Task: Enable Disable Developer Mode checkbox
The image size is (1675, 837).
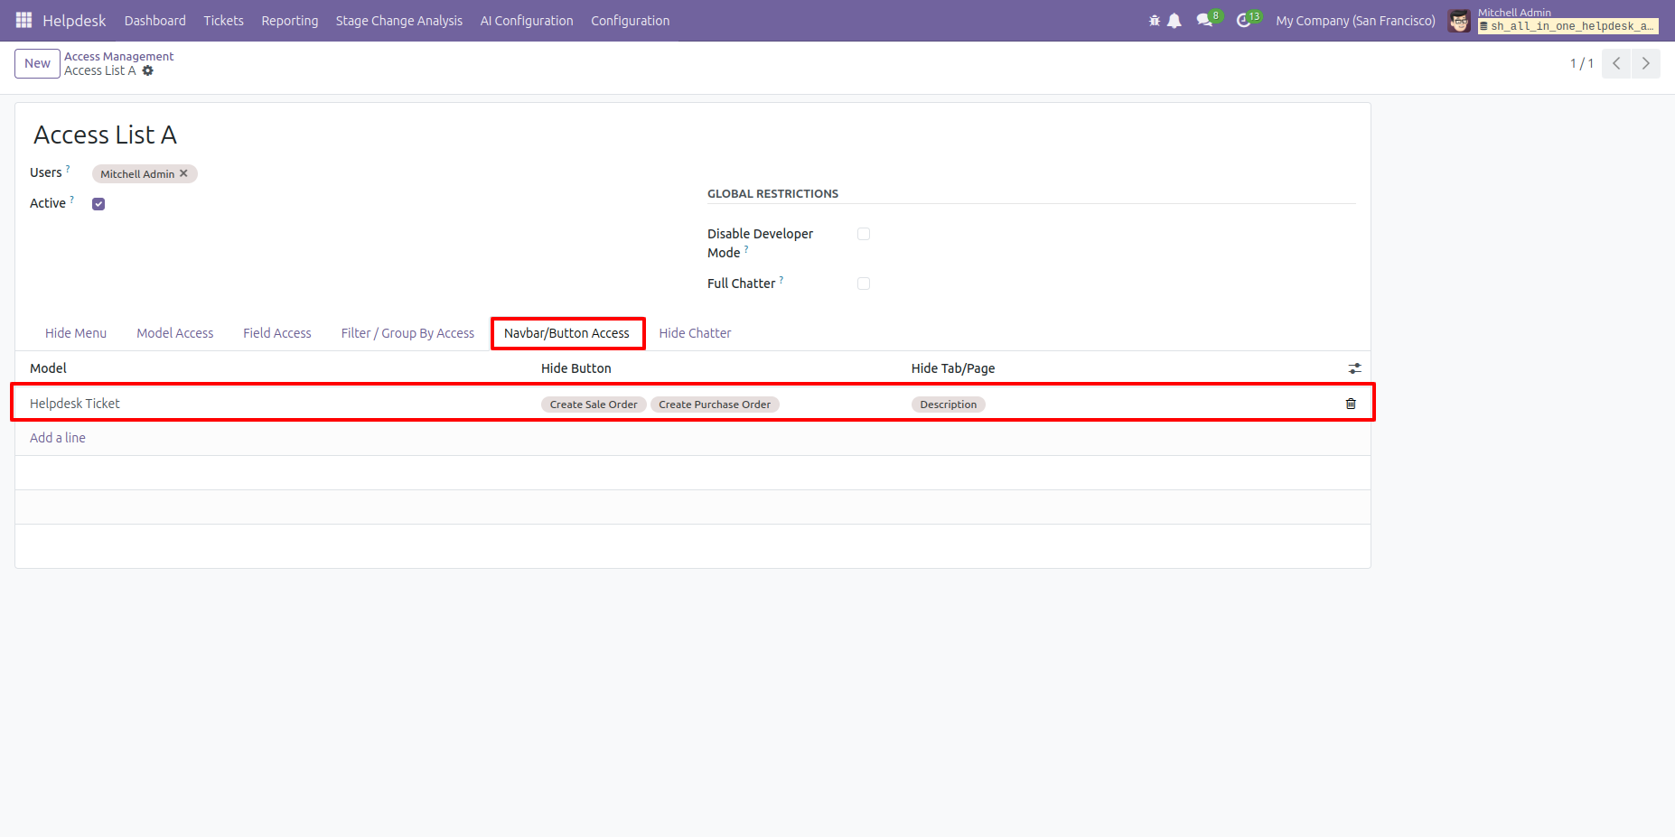Action: 864,234
